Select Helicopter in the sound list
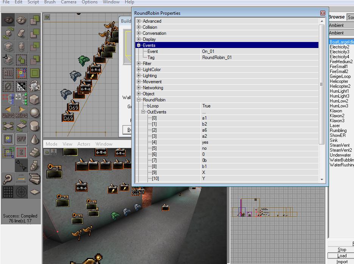The image size is (354, 264). pos(338,81)
